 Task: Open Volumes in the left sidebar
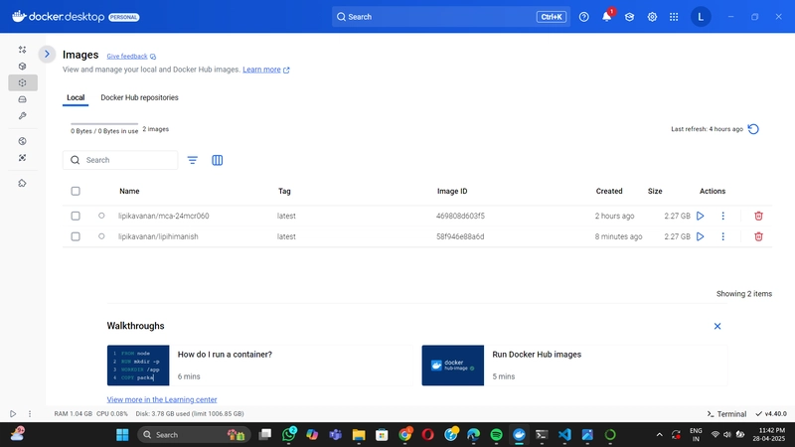[x=22, y=99]
